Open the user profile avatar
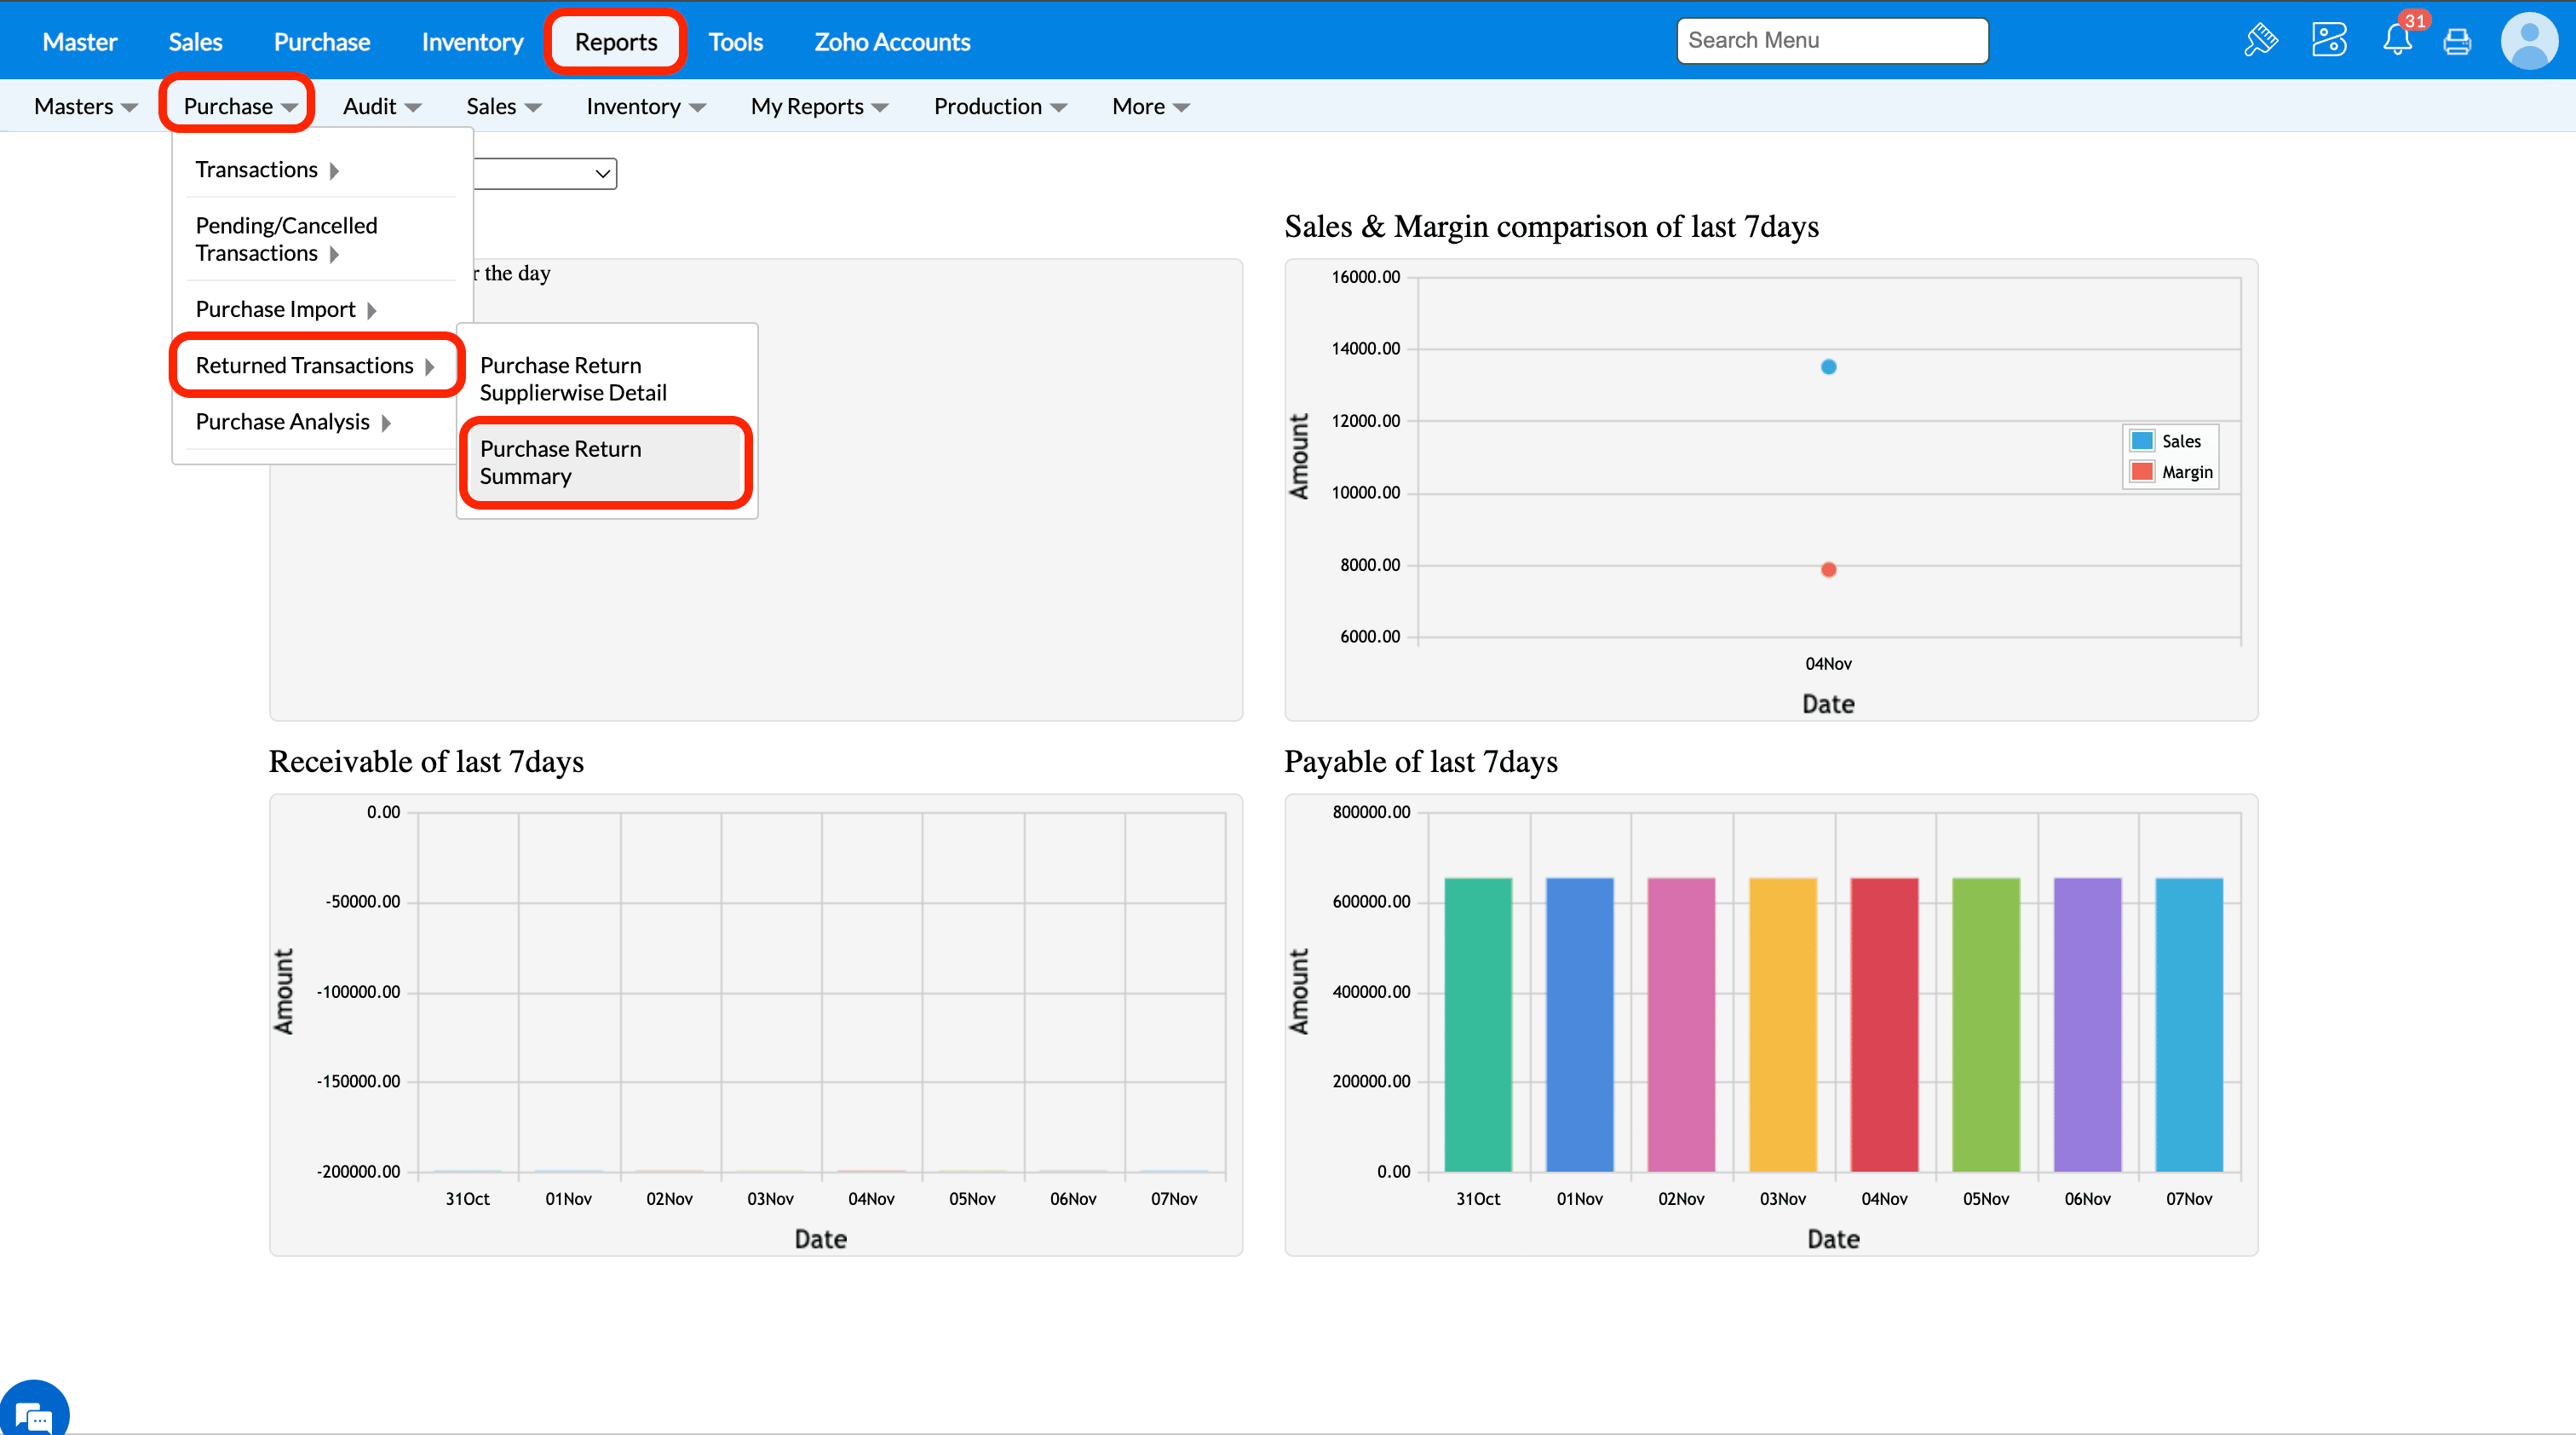2576x1435 pixels. [2529, 41]
